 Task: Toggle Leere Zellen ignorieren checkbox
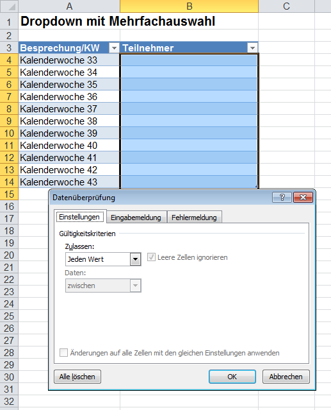tap(151, 257)
